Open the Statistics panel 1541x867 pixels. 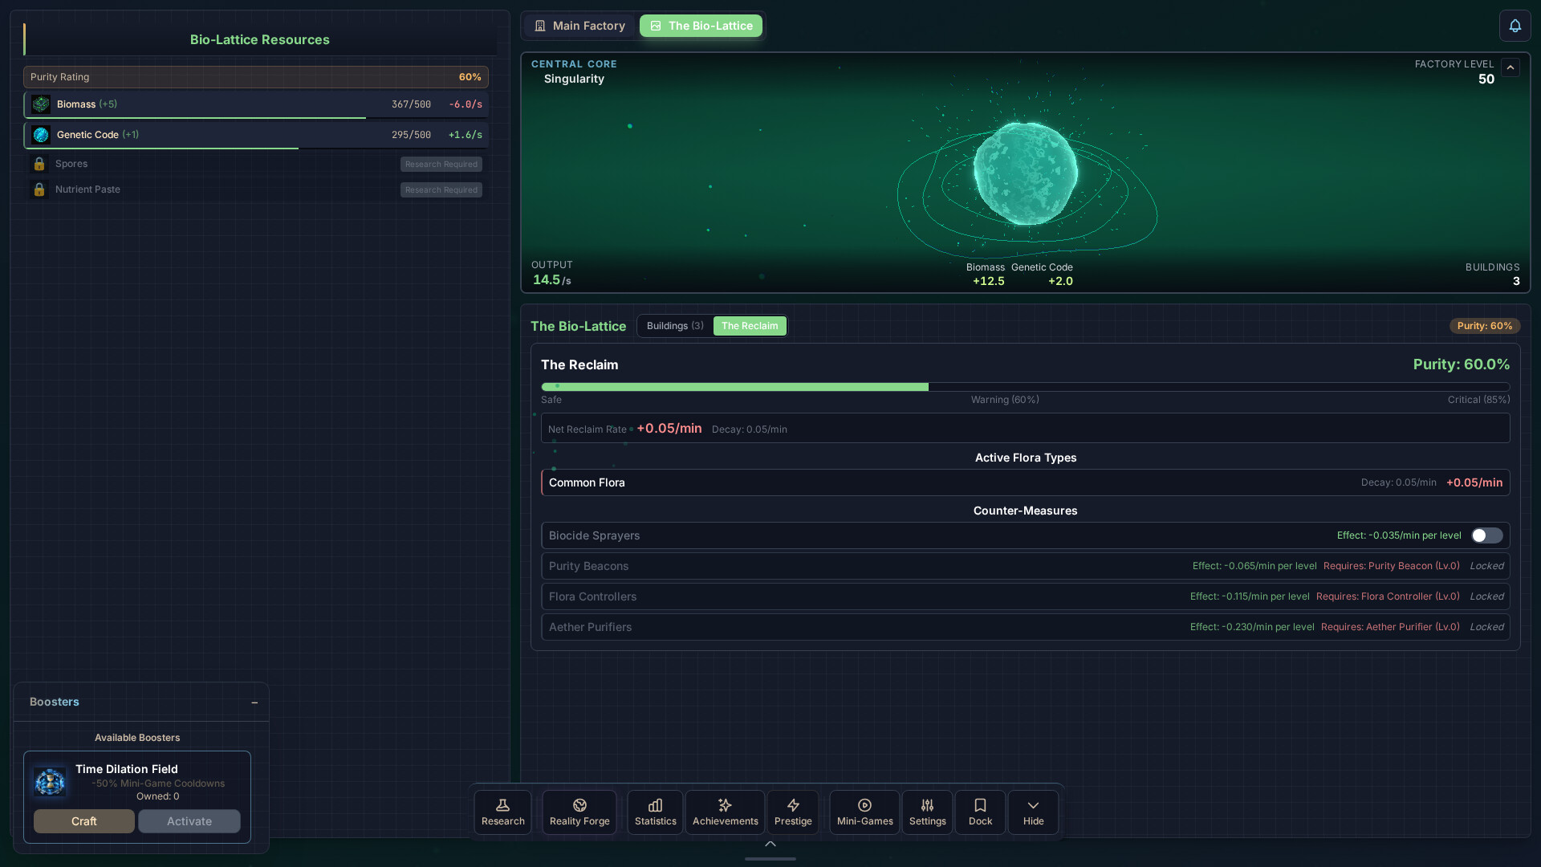point(655,812)
